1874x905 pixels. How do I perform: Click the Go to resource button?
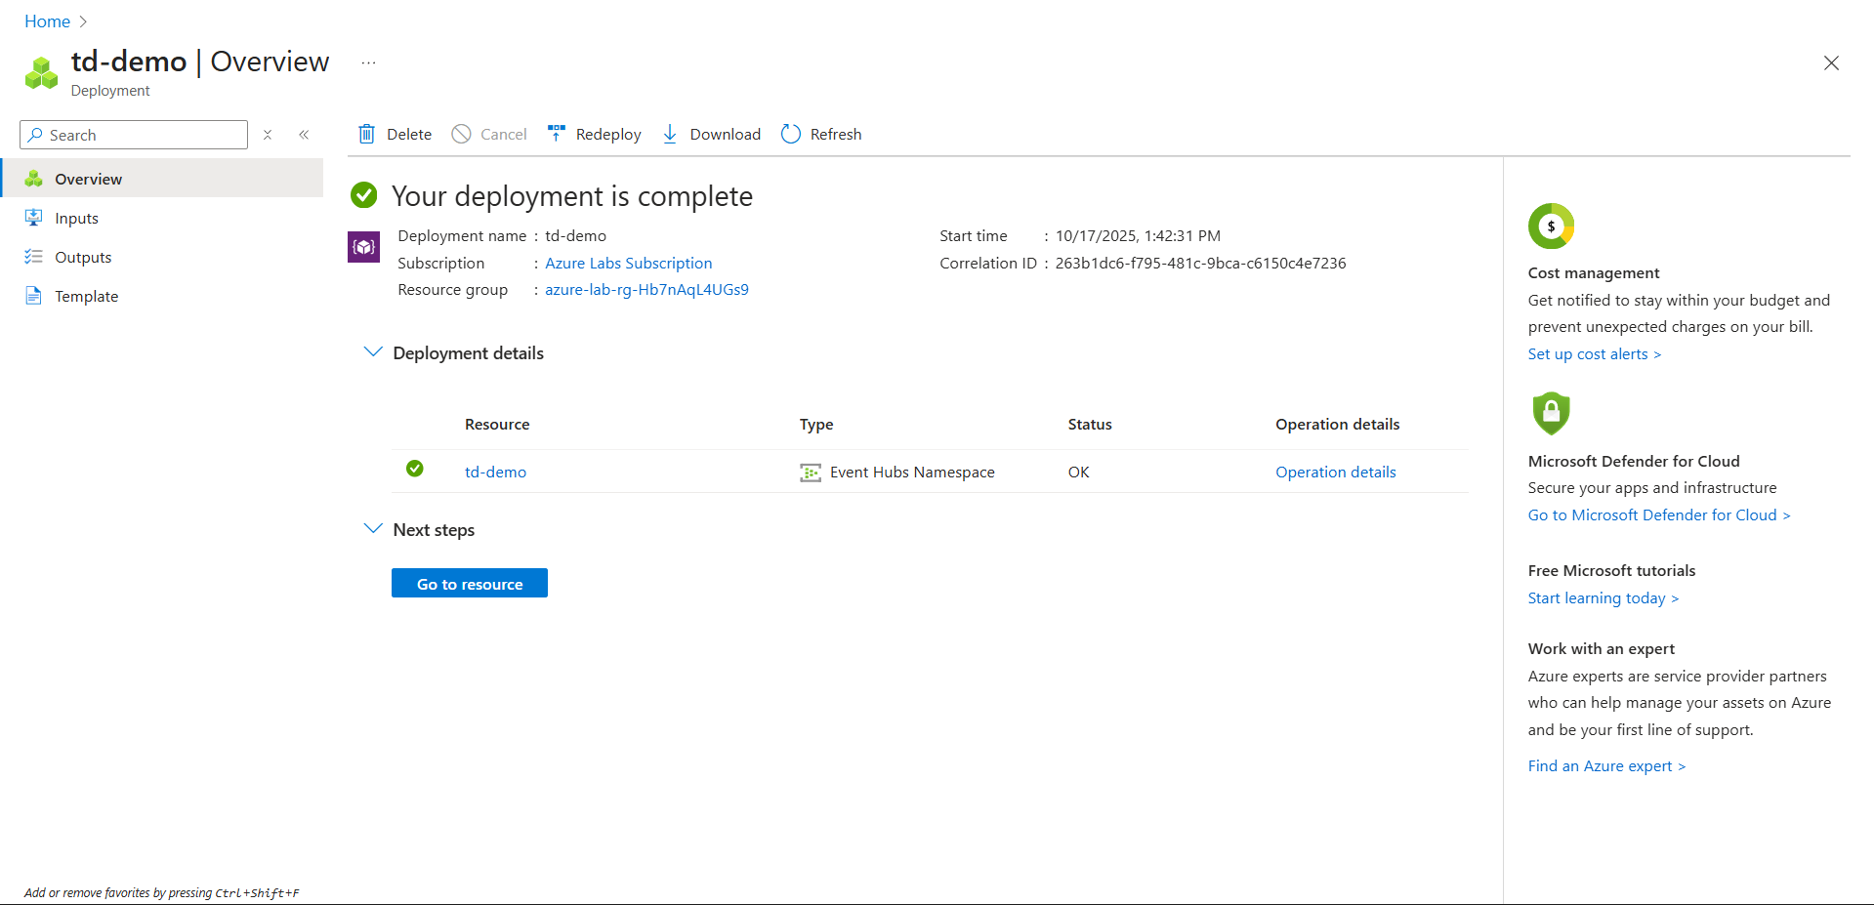470,584
